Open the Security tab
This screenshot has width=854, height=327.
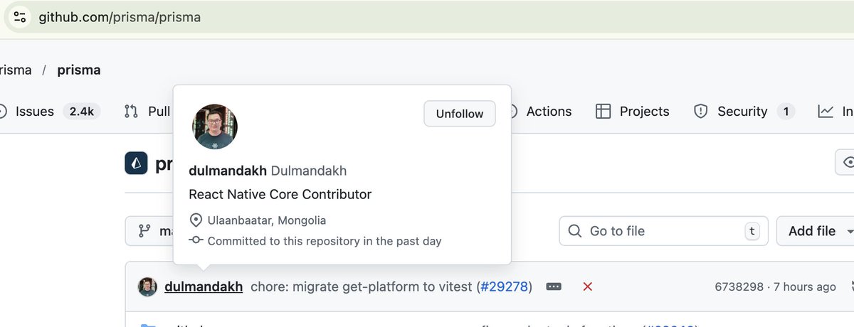tap(744, 112)
